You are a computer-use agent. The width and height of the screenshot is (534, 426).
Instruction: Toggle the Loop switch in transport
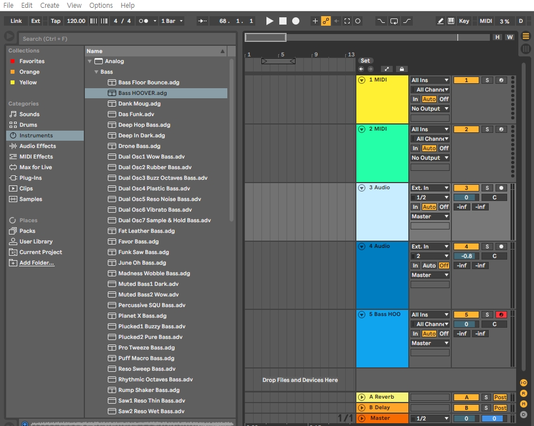[x=394, y=21]
